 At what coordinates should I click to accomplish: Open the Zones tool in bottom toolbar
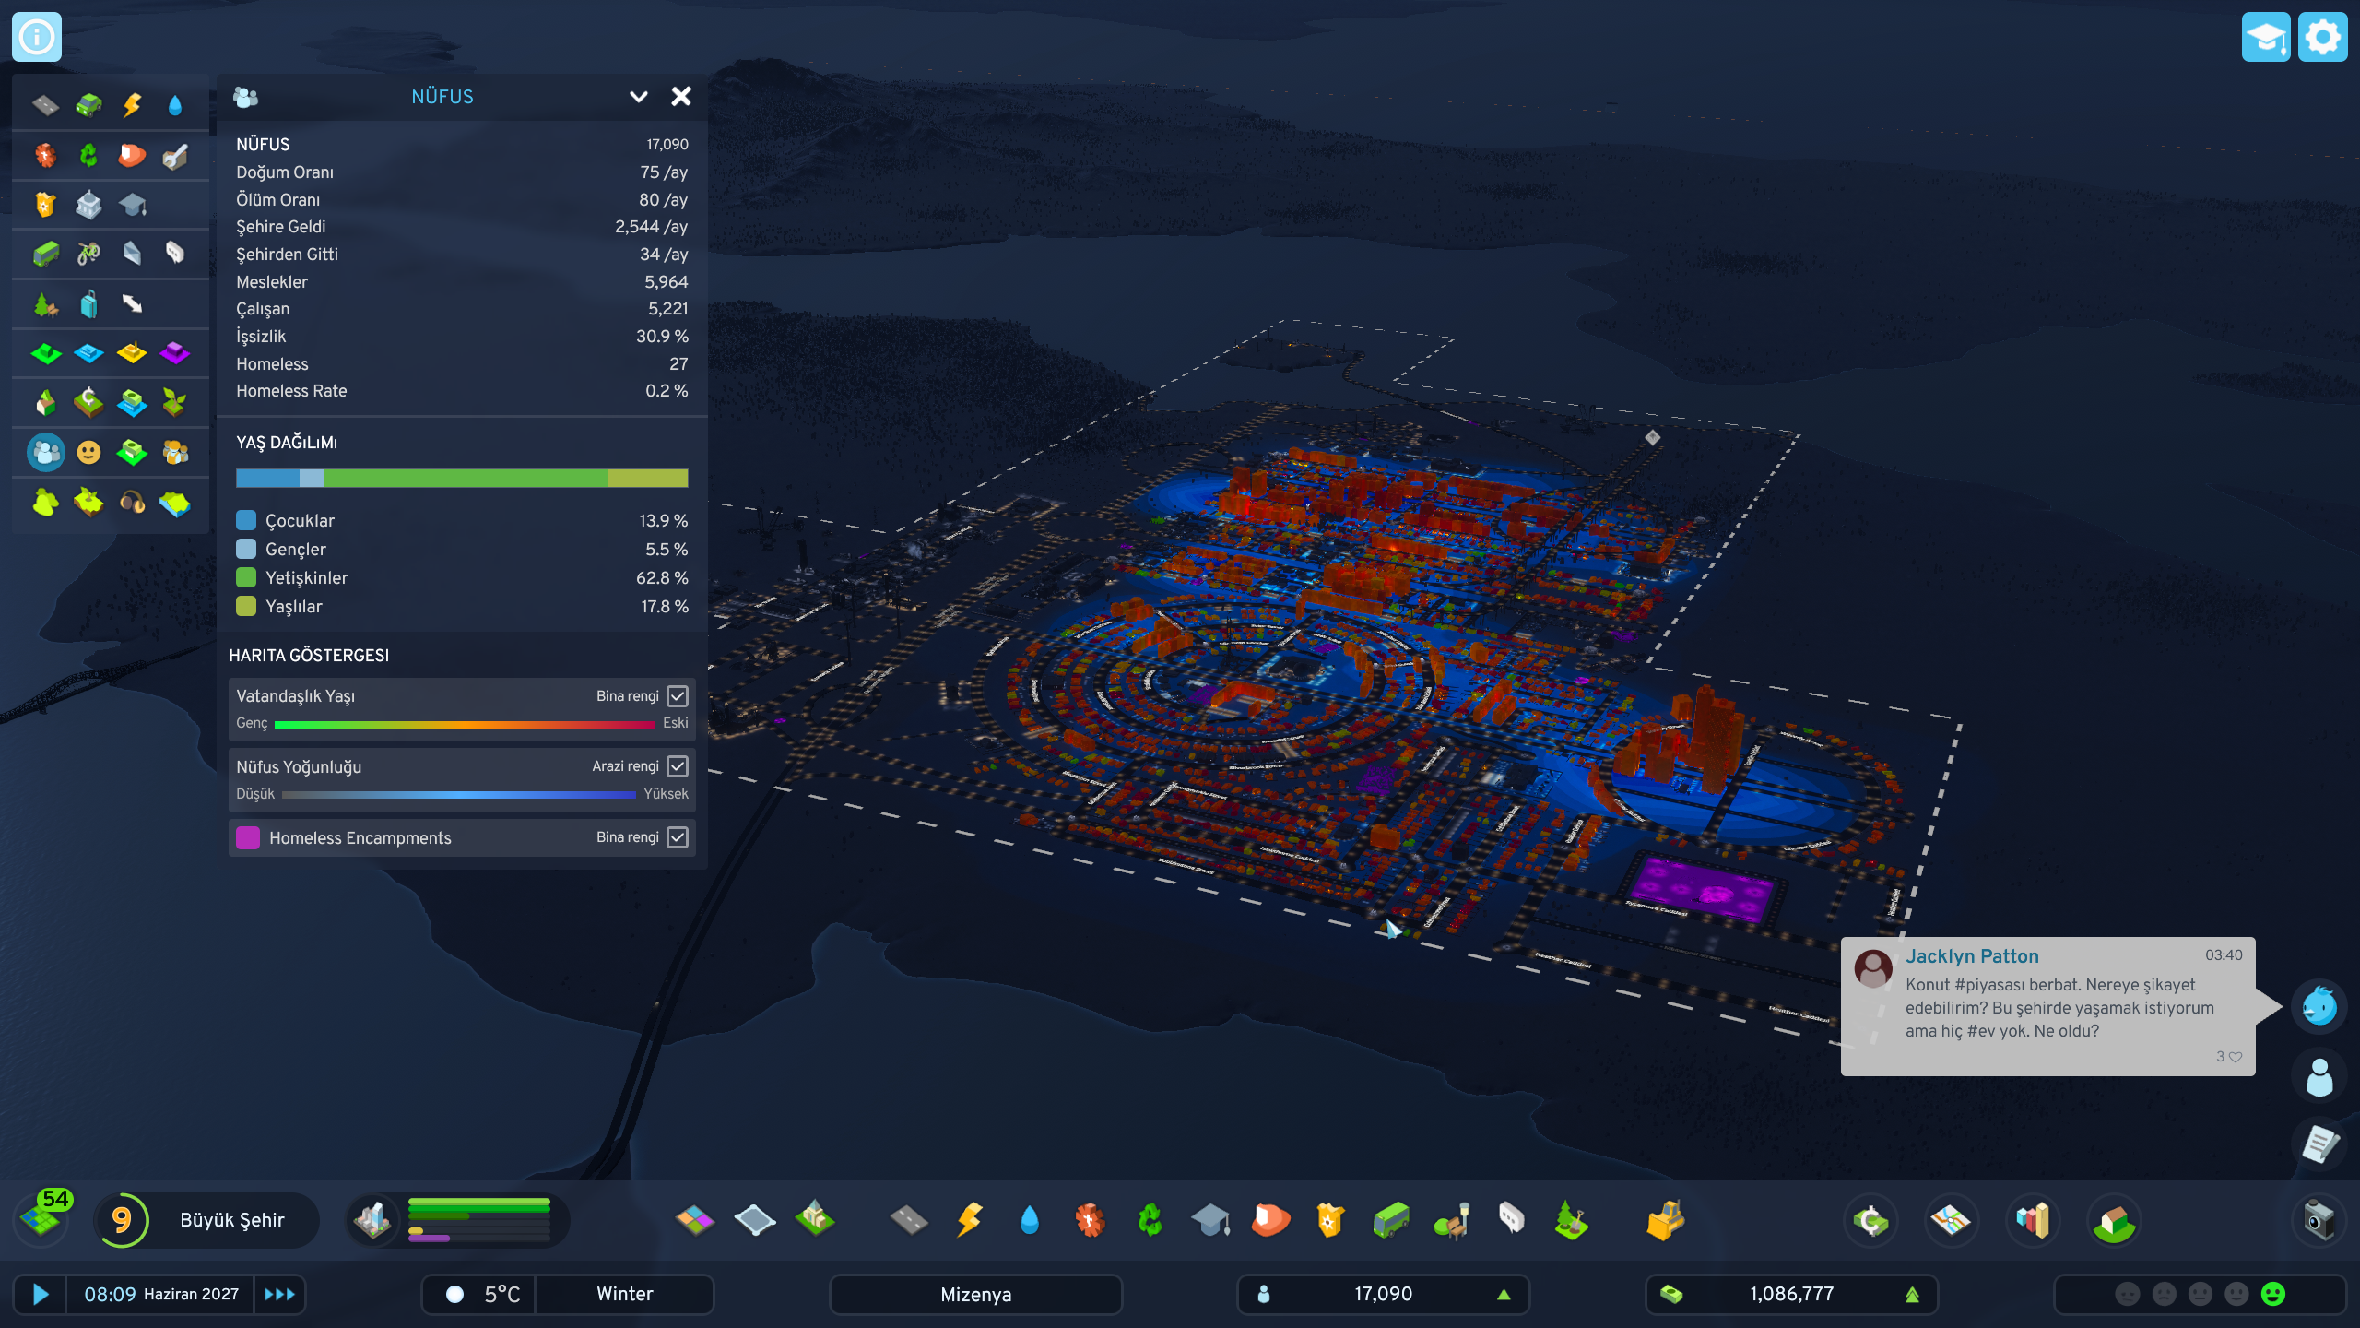[x=695, y=1220]
